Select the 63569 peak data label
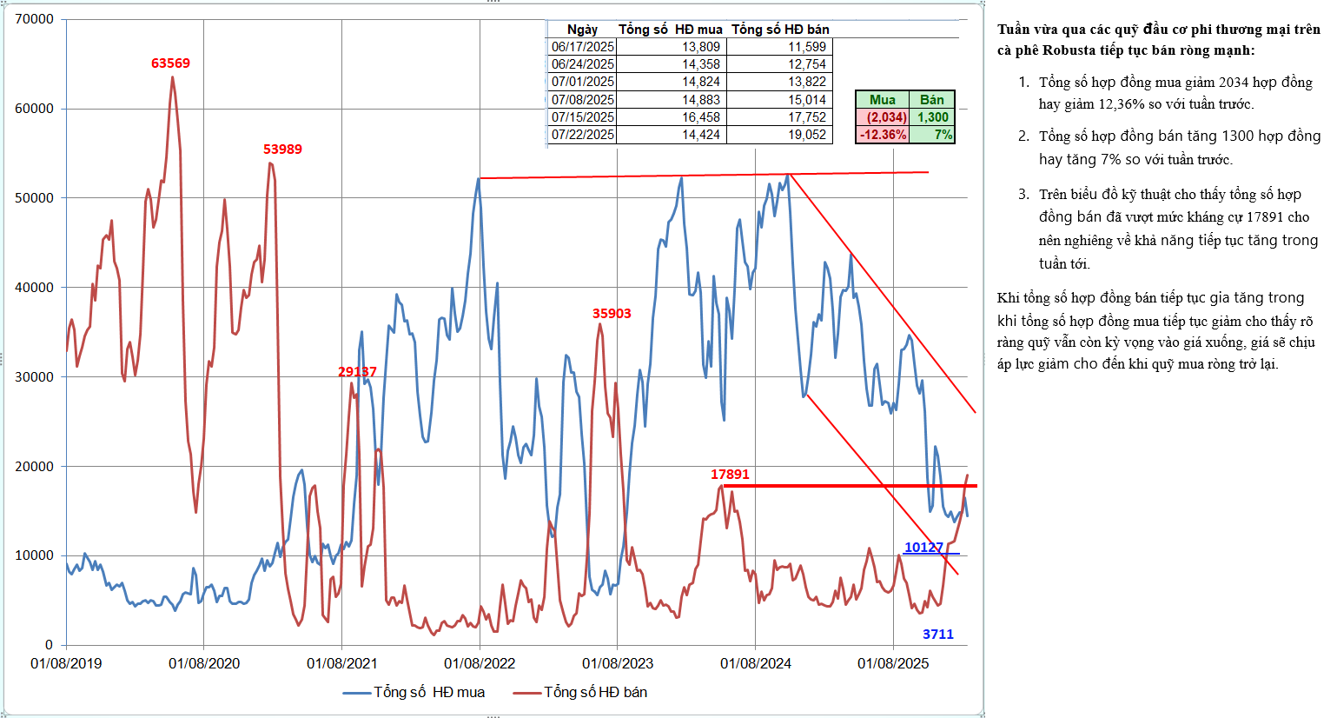Viewport: 1337px width, 718px height. coord(170,63)
